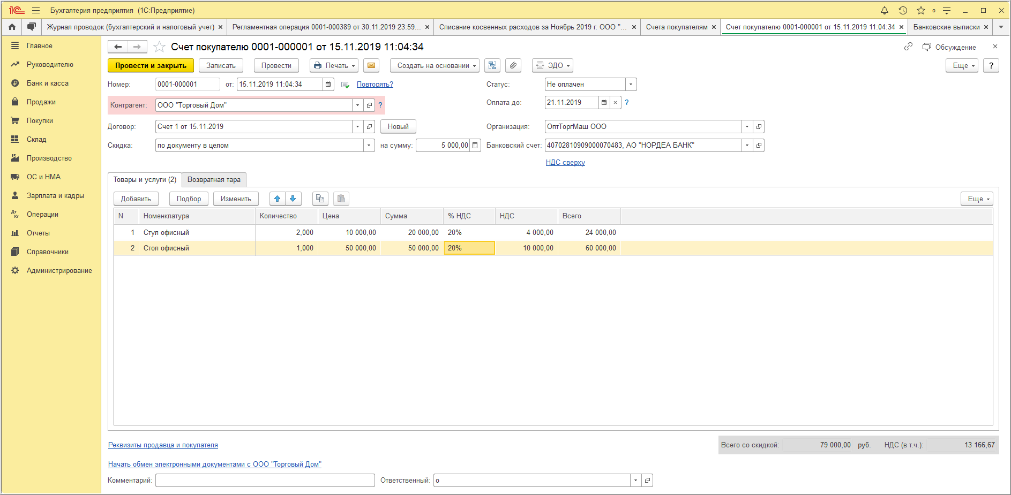Switch to Возвратная тара tab

click(214, 180)
